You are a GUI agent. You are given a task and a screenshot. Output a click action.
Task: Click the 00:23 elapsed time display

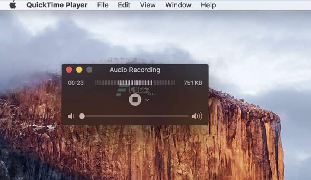tap(76, 83)
